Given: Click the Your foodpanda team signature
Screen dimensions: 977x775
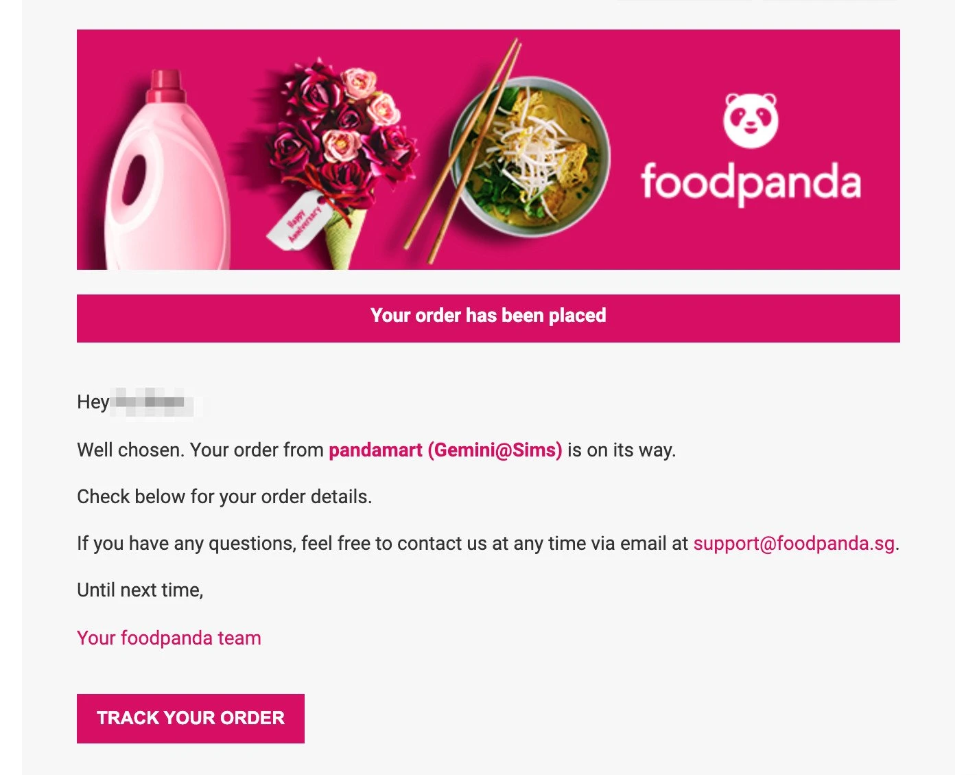Looking at the screenshot, I should (x=169, y=638).
